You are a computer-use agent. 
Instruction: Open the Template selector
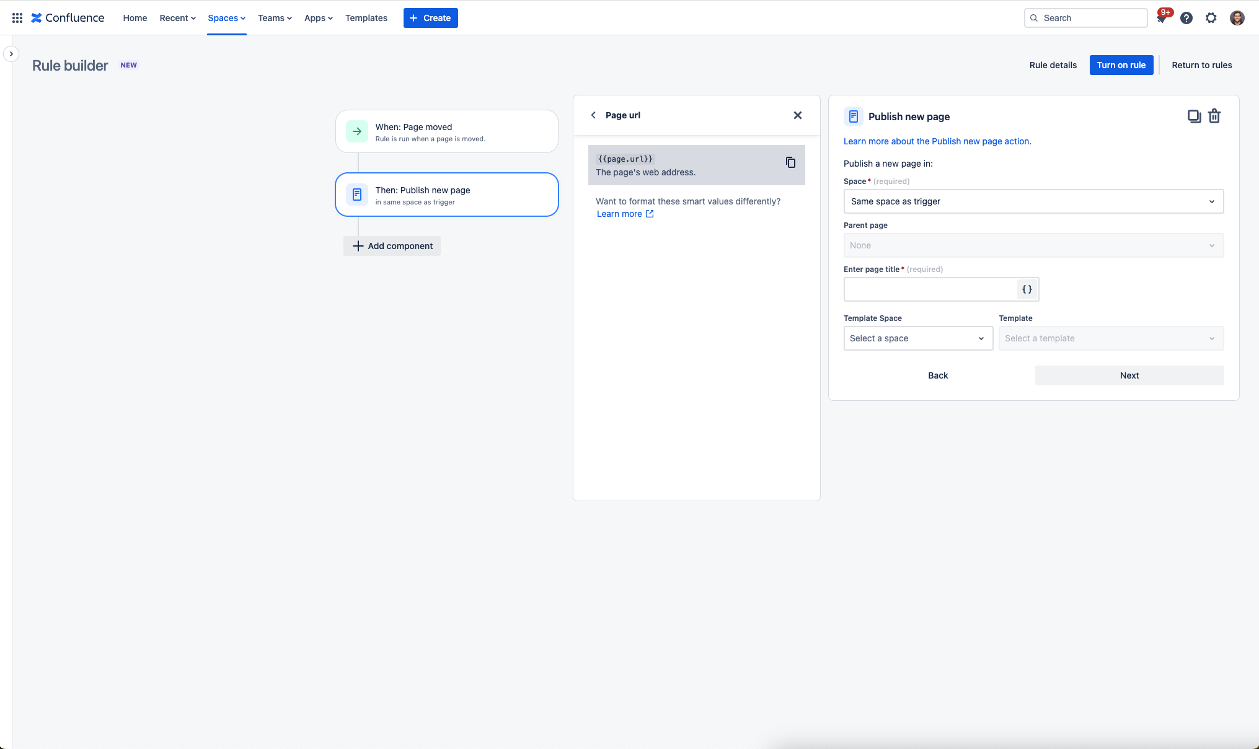(1111, 338)
